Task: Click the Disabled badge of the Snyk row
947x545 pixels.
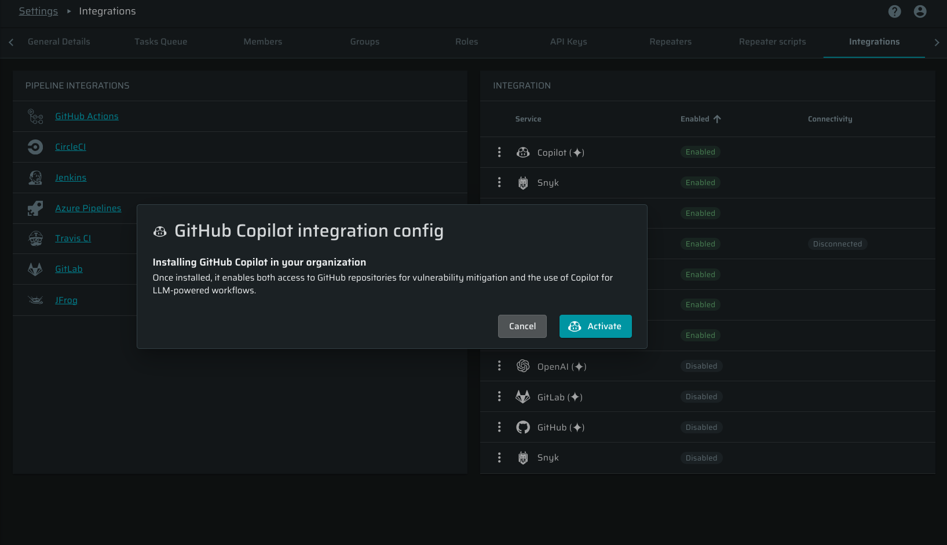Action: pos(701,458)
